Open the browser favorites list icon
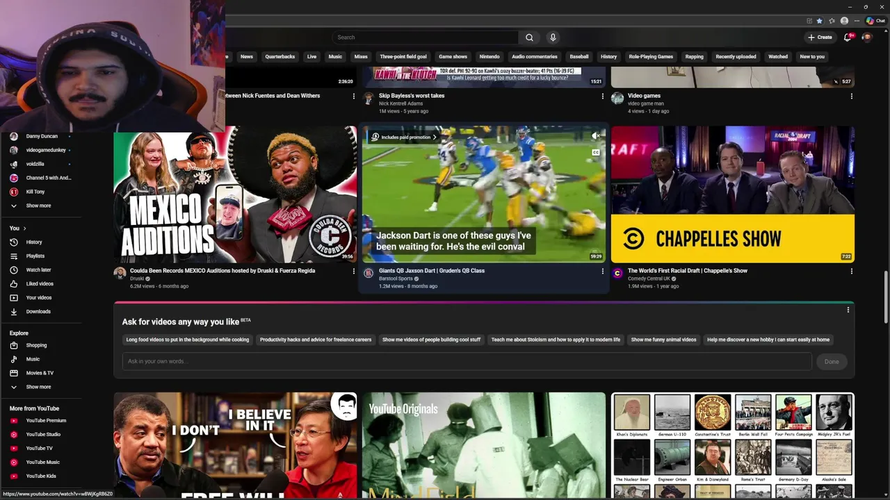890x500 pixels. tap(832, 21)
